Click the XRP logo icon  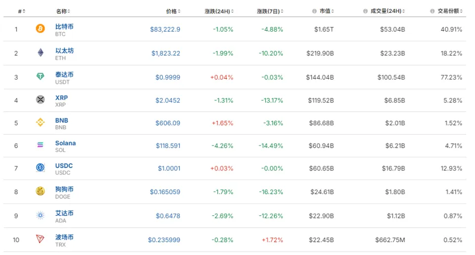pos(40,100)
